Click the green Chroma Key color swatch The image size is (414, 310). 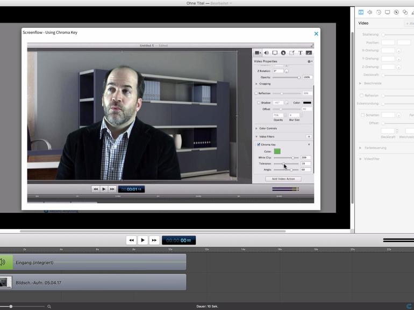277,151
